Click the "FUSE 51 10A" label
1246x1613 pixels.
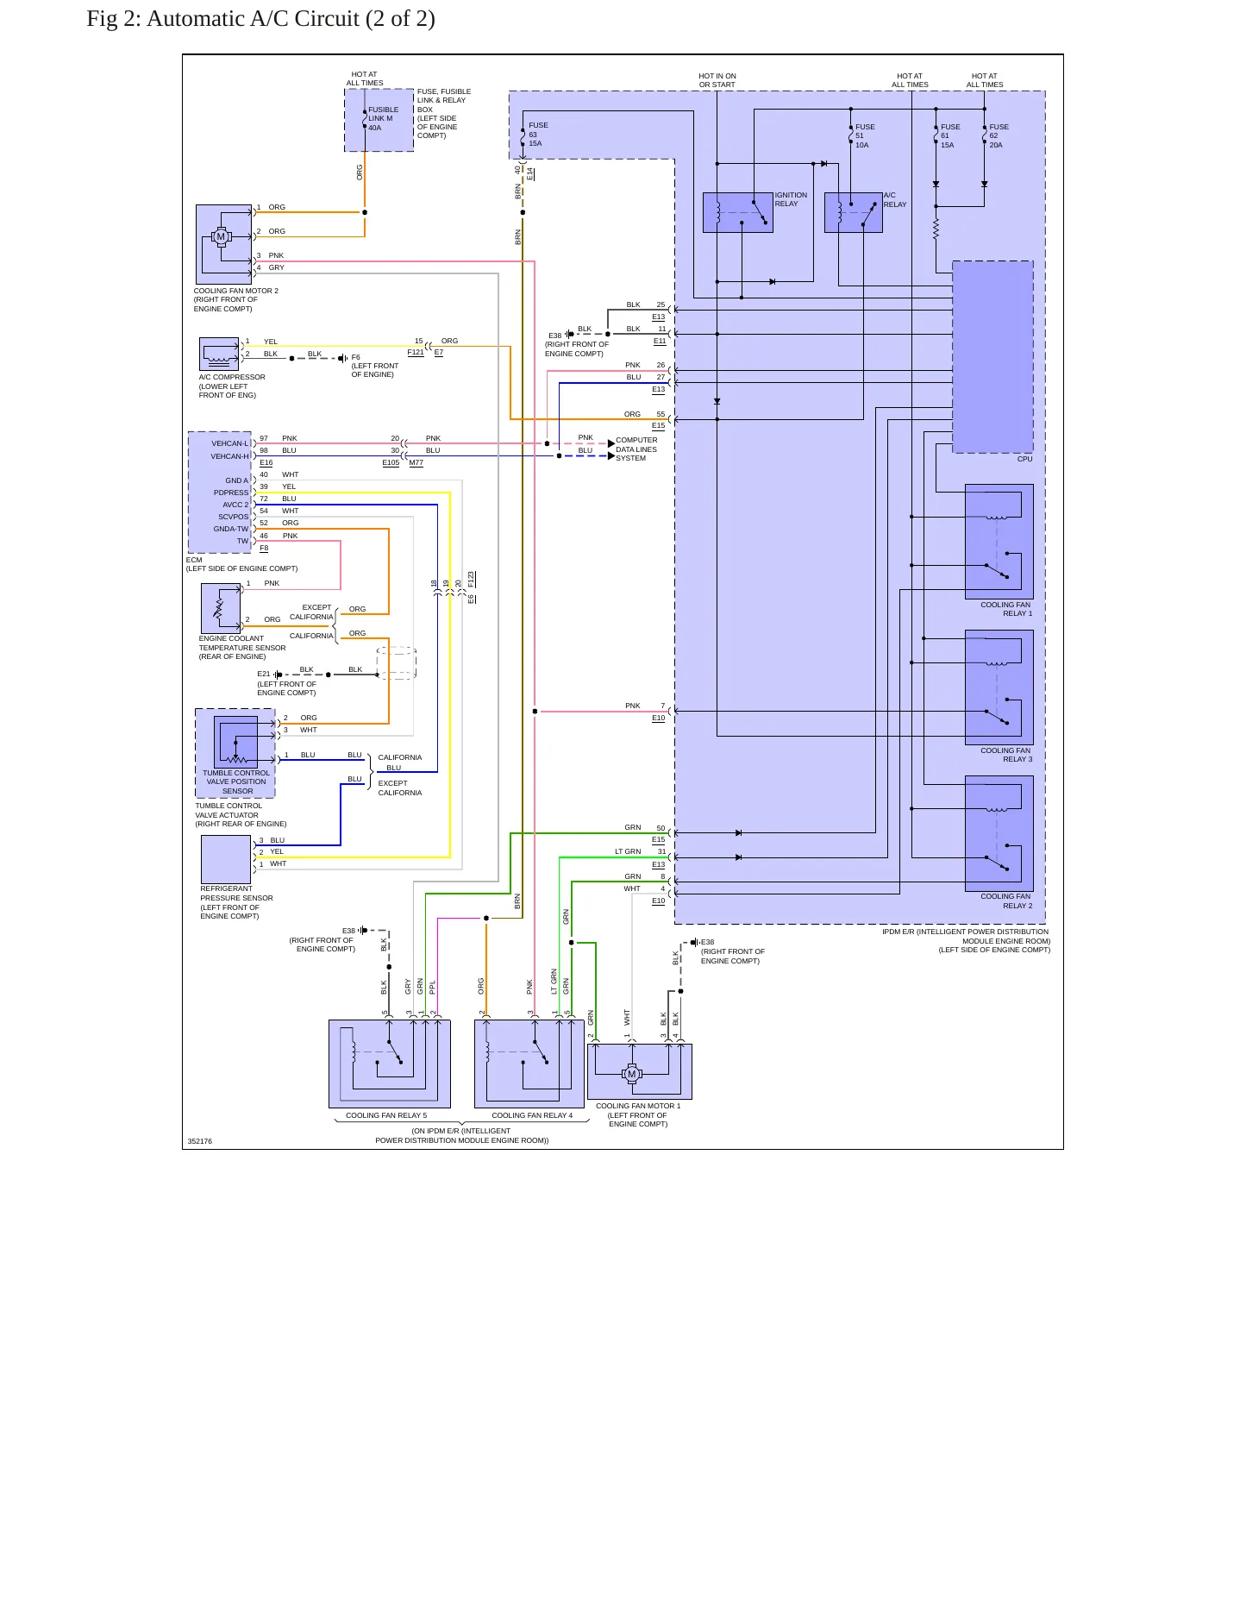pos(865,136)
